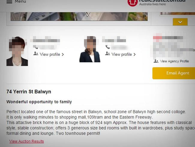The height and width of the screenshot is (147, 195).
Task: Click second agent's profile people icon
Action: tap(107, 54)
